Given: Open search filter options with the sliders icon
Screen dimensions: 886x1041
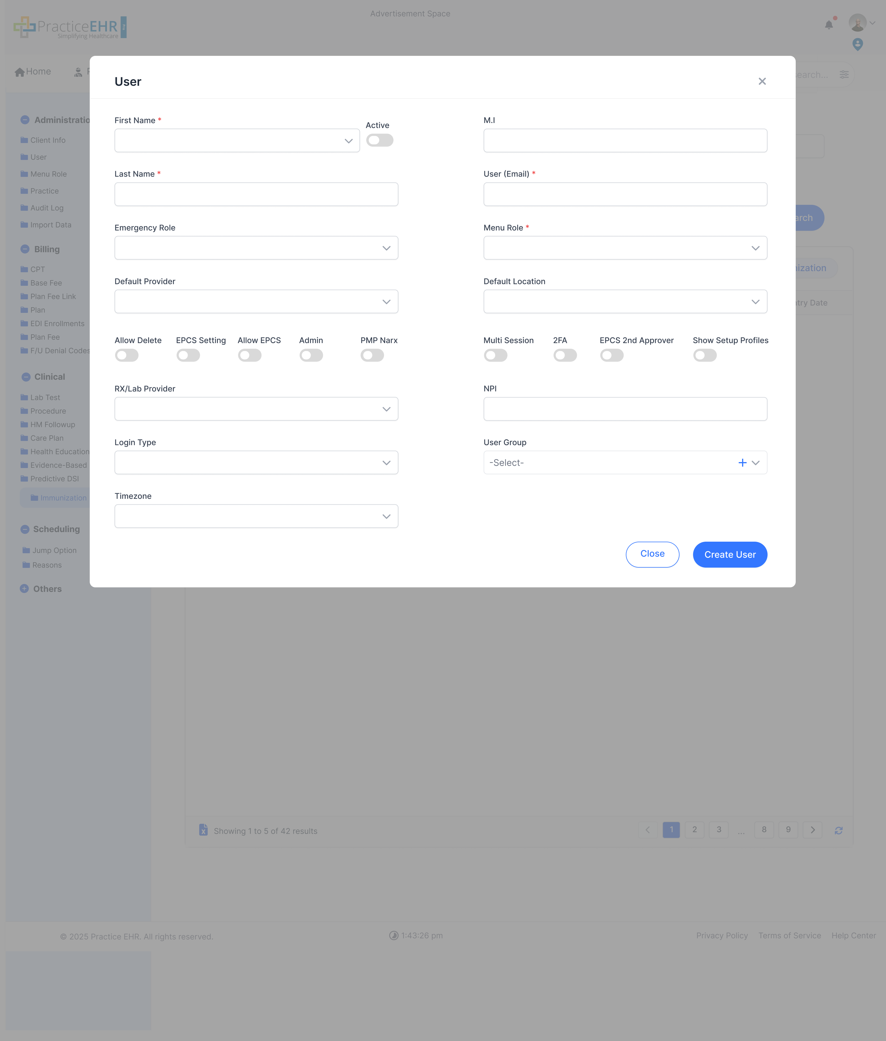Looking at the screenshot, I should [x=844, y=74].
